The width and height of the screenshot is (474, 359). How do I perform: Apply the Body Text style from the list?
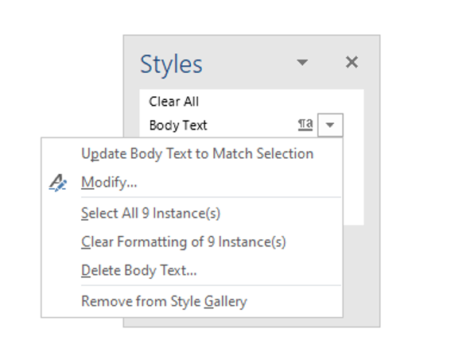coord(178,125)
